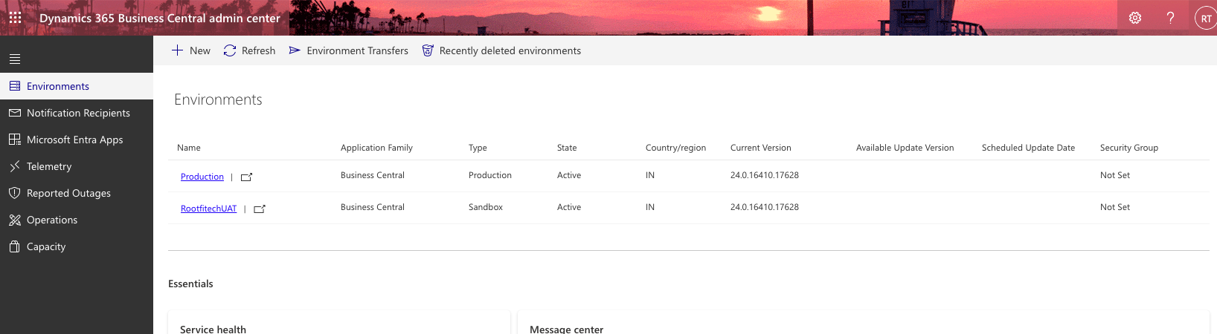Click the Name column header
The image size is (1217, 334).
[x=189, y=148]
